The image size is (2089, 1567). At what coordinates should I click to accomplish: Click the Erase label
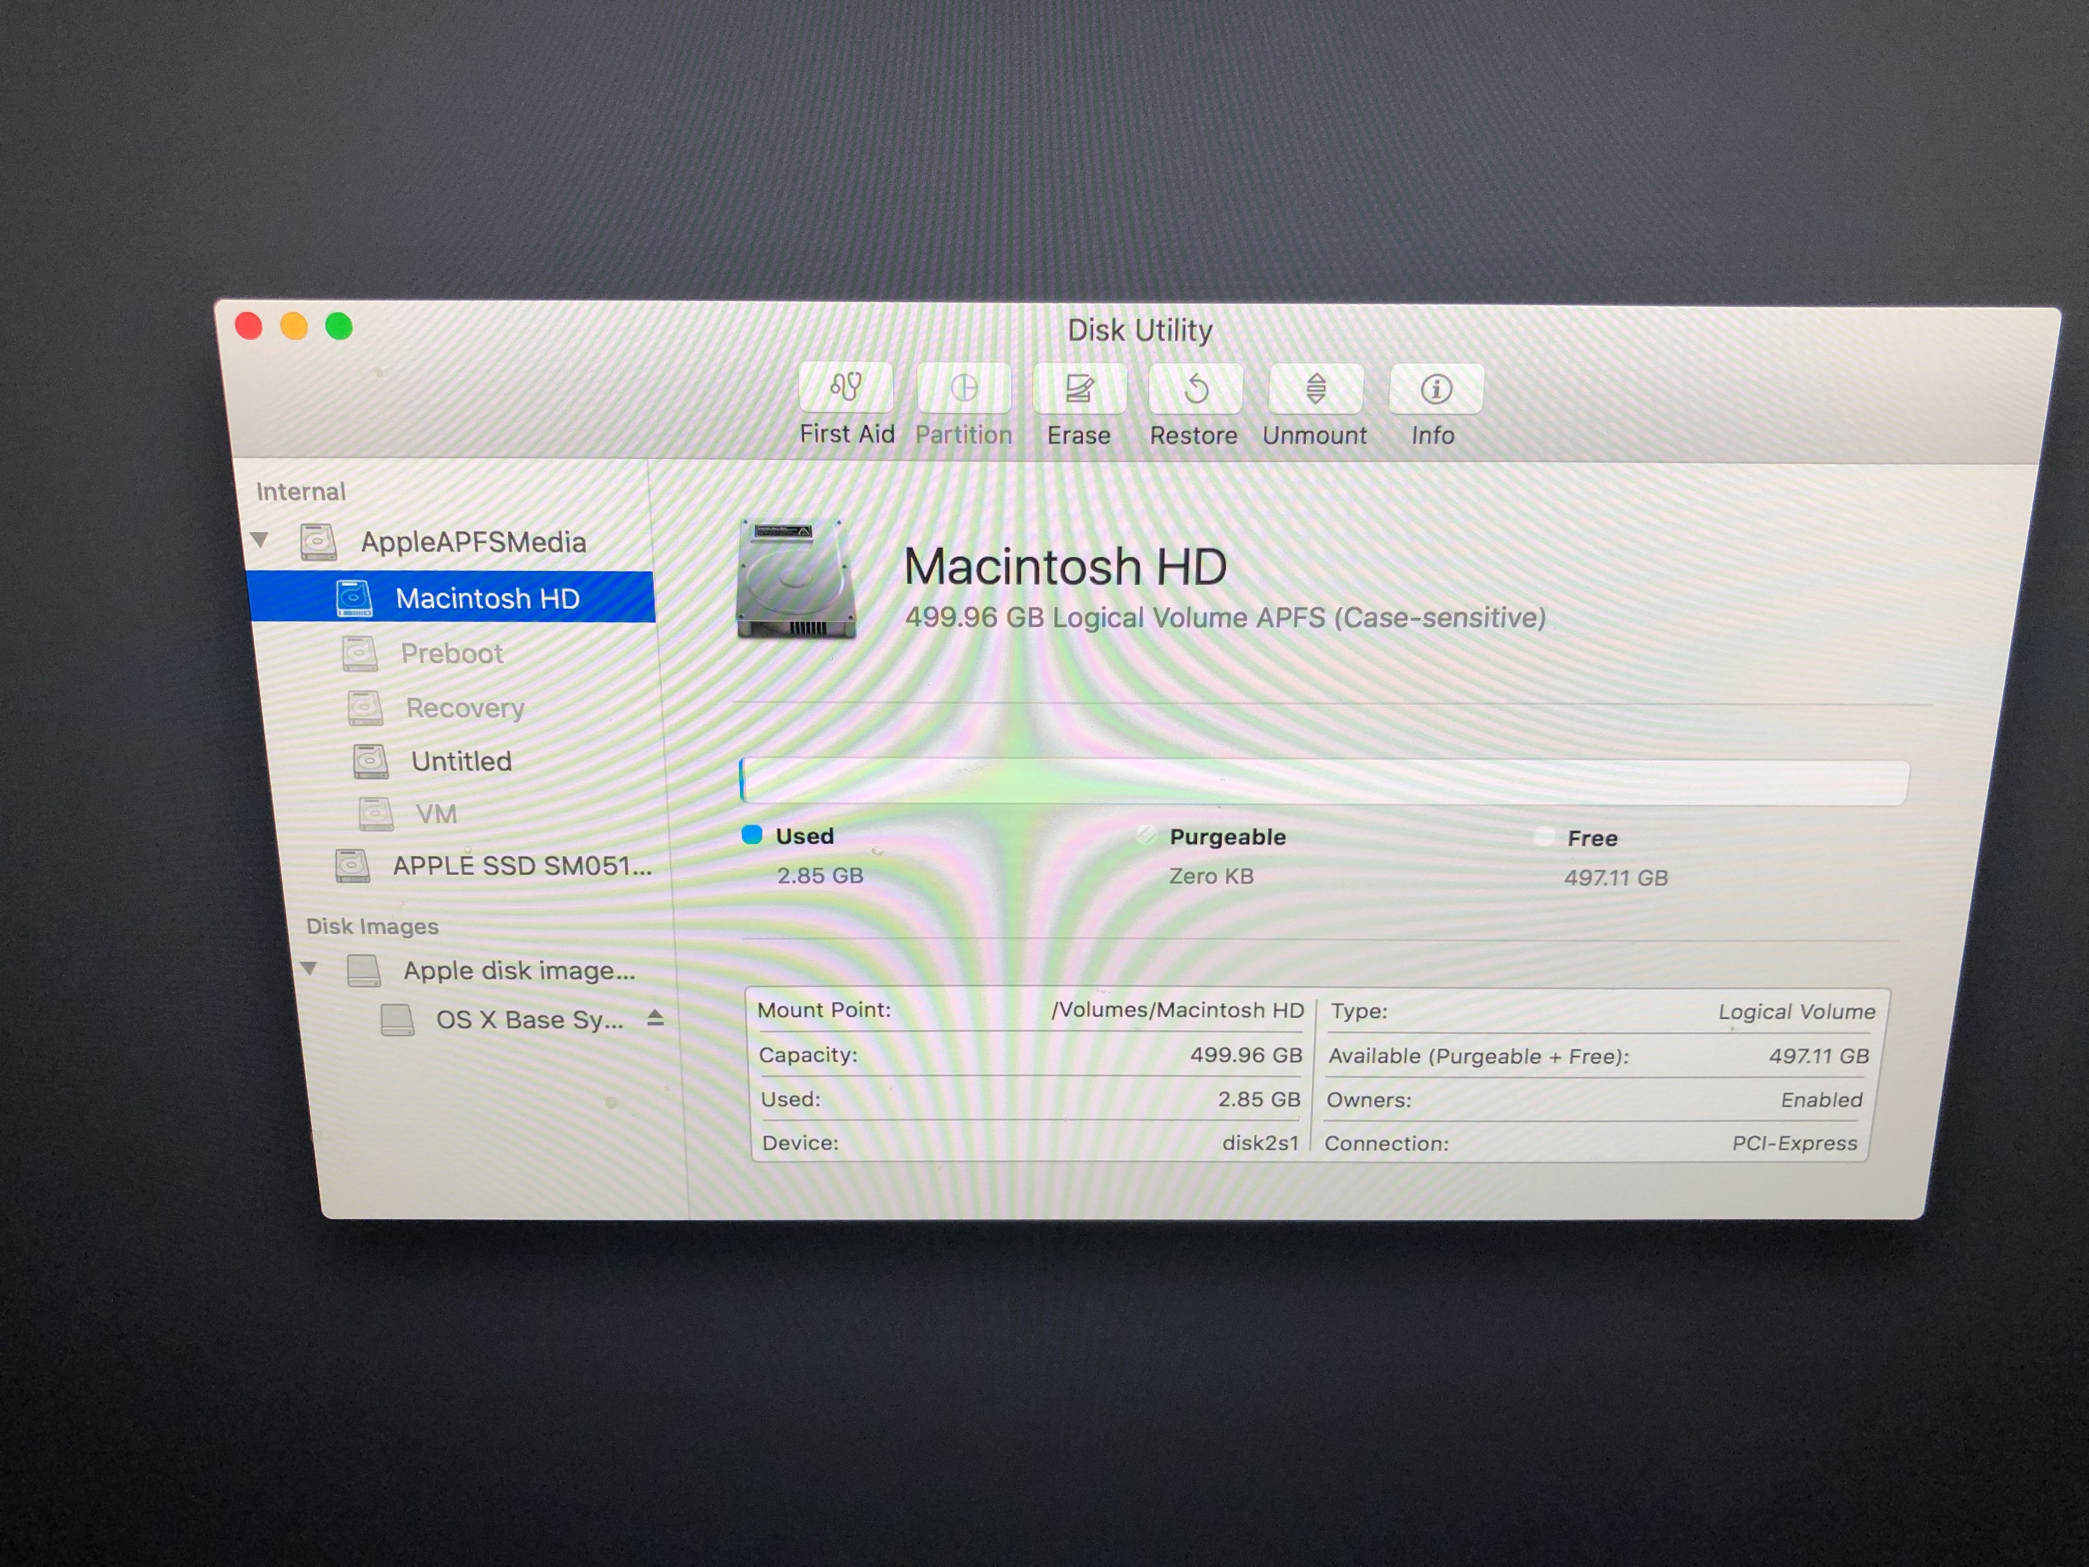pos(1079,435)
